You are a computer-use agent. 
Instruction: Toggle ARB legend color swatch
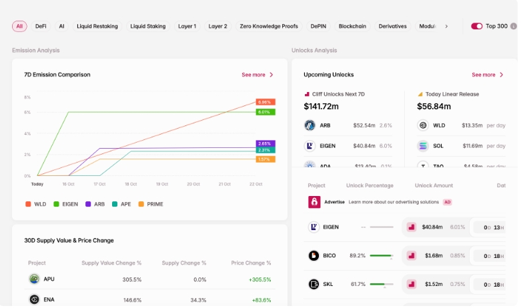[88, 204]
